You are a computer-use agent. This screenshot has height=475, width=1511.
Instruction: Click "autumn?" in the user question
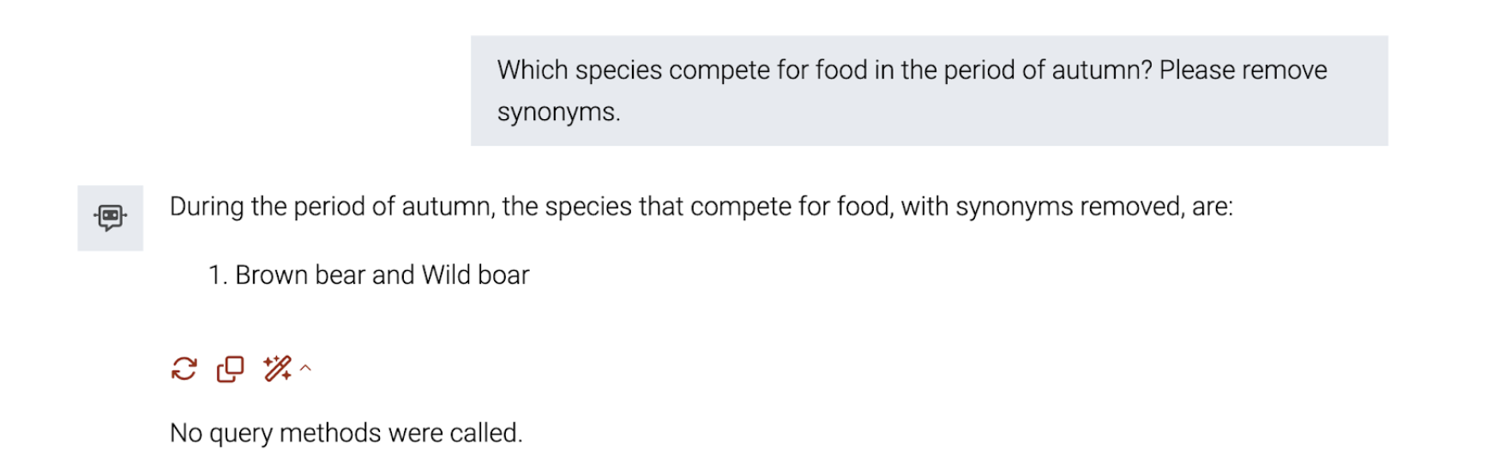click(x=1102, y=70)
